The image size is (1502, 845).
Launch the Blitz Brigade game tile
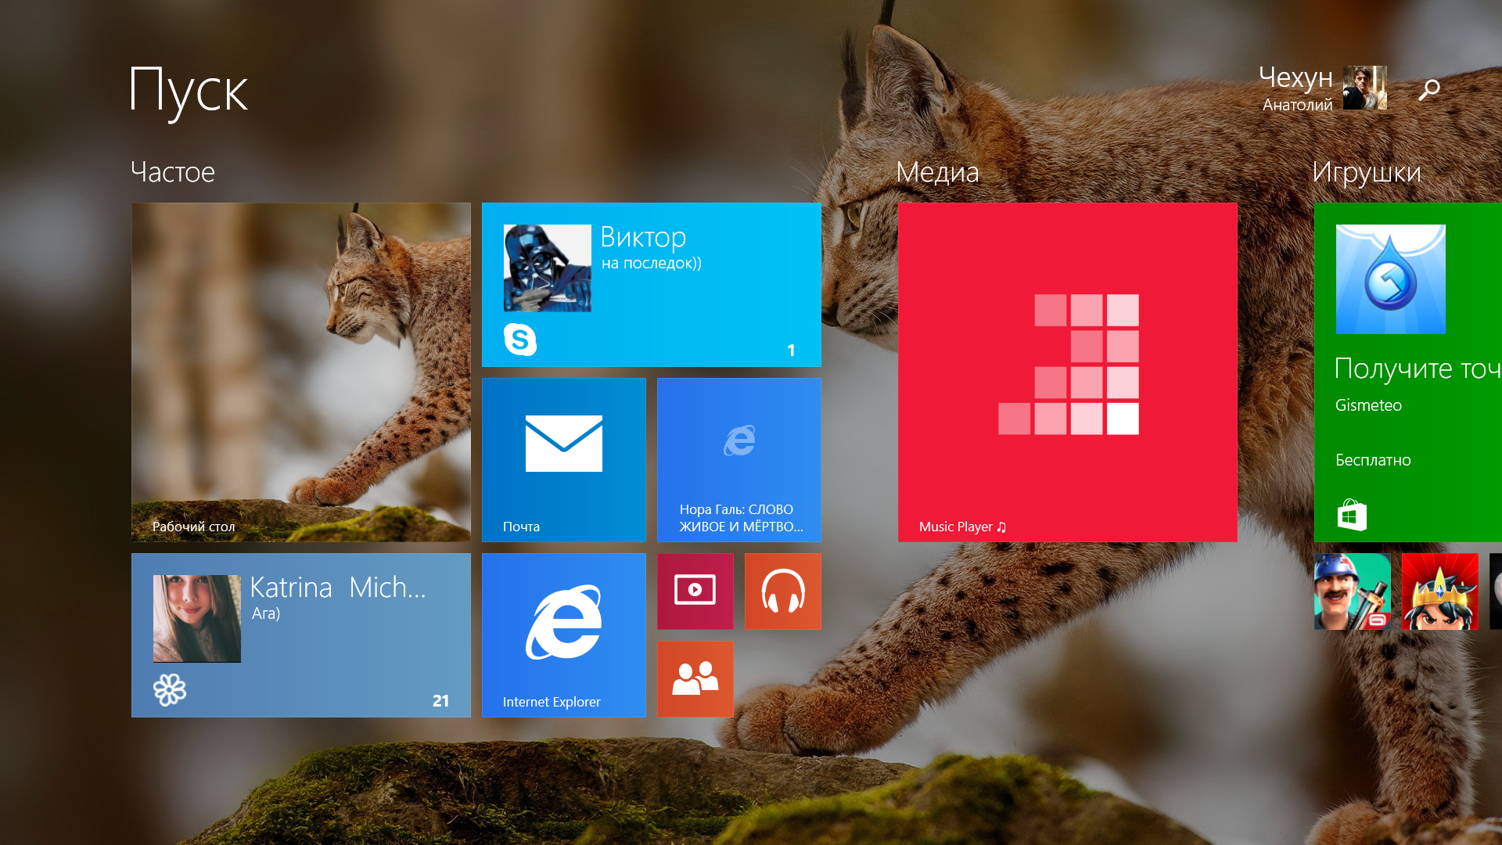[1353, 591]
